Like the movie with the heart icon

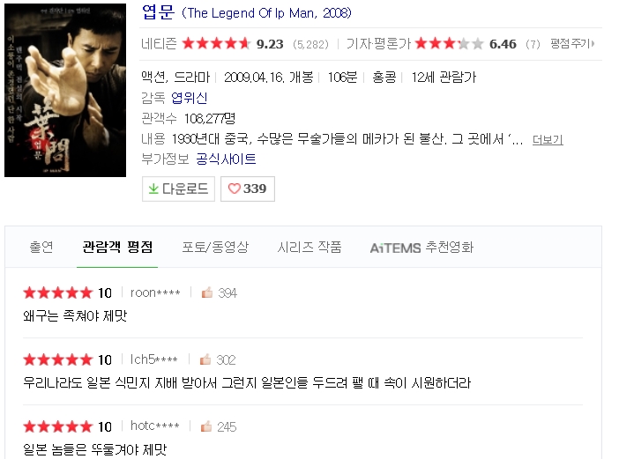235,189
